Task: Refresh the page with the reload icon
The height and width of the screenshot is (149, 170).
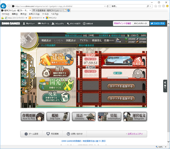Action: click(108, 6)
